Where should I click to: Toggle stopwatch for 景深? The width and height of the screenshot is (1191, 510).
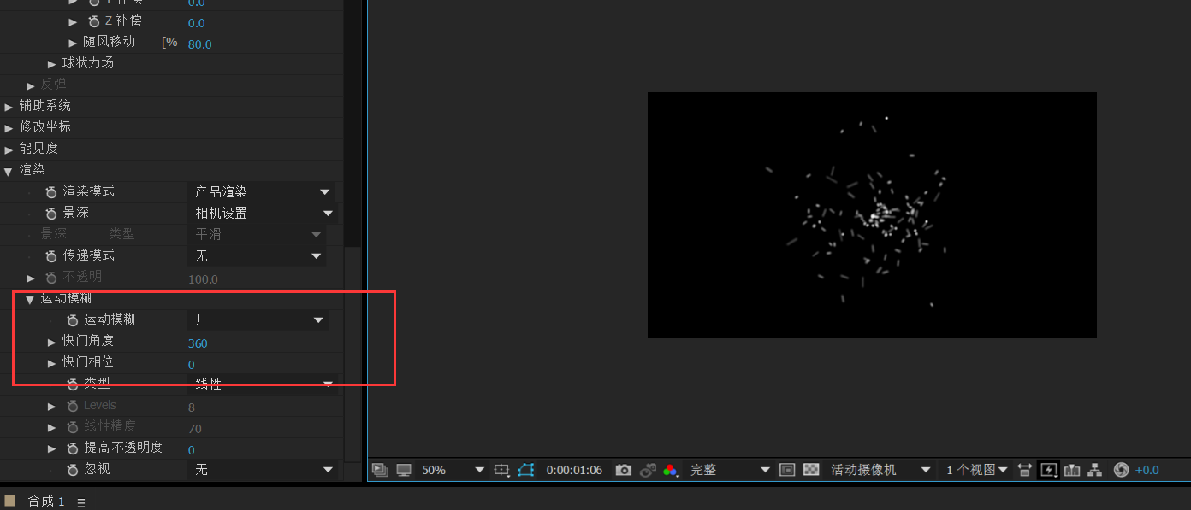pyautogui.click(x=51, y=214)
